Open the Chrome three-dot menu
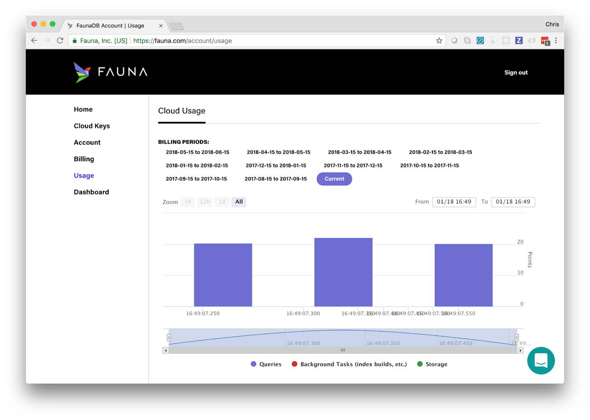 pos(556,41)
